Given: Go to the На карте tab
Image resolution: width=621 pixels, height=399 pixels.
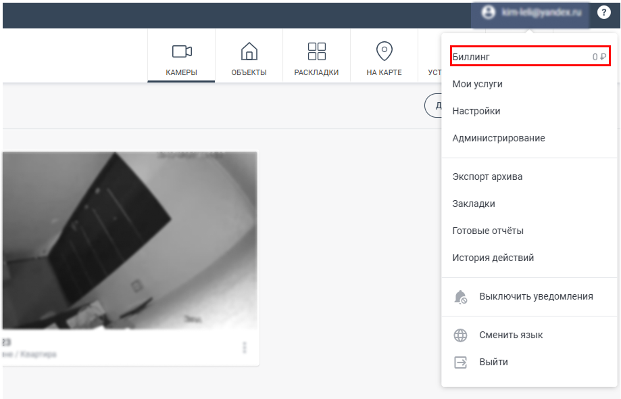Looking at the screenshot, I should coord(384,56).
